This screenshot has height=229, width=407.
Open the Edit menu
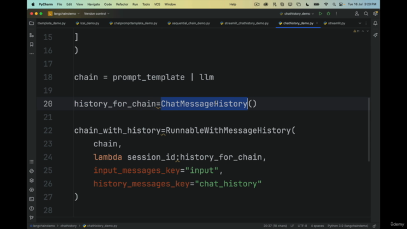tap(69, 4)
